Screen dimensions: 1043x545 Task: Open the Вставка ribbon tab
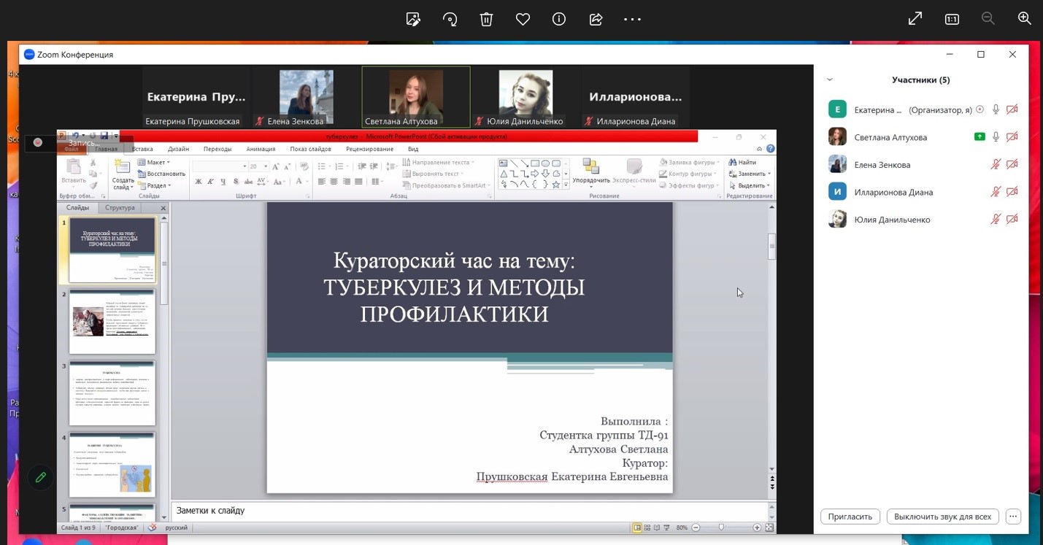pyautogui.click(x=142, y=149)
